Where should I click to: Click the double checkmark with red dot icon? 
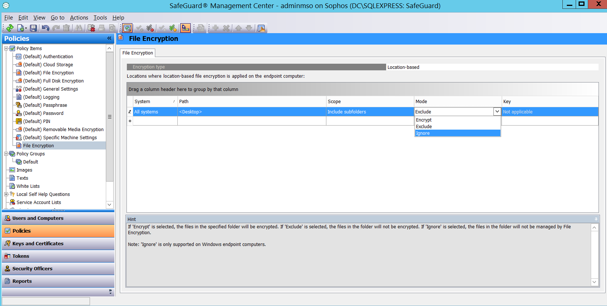coord(150,28)
